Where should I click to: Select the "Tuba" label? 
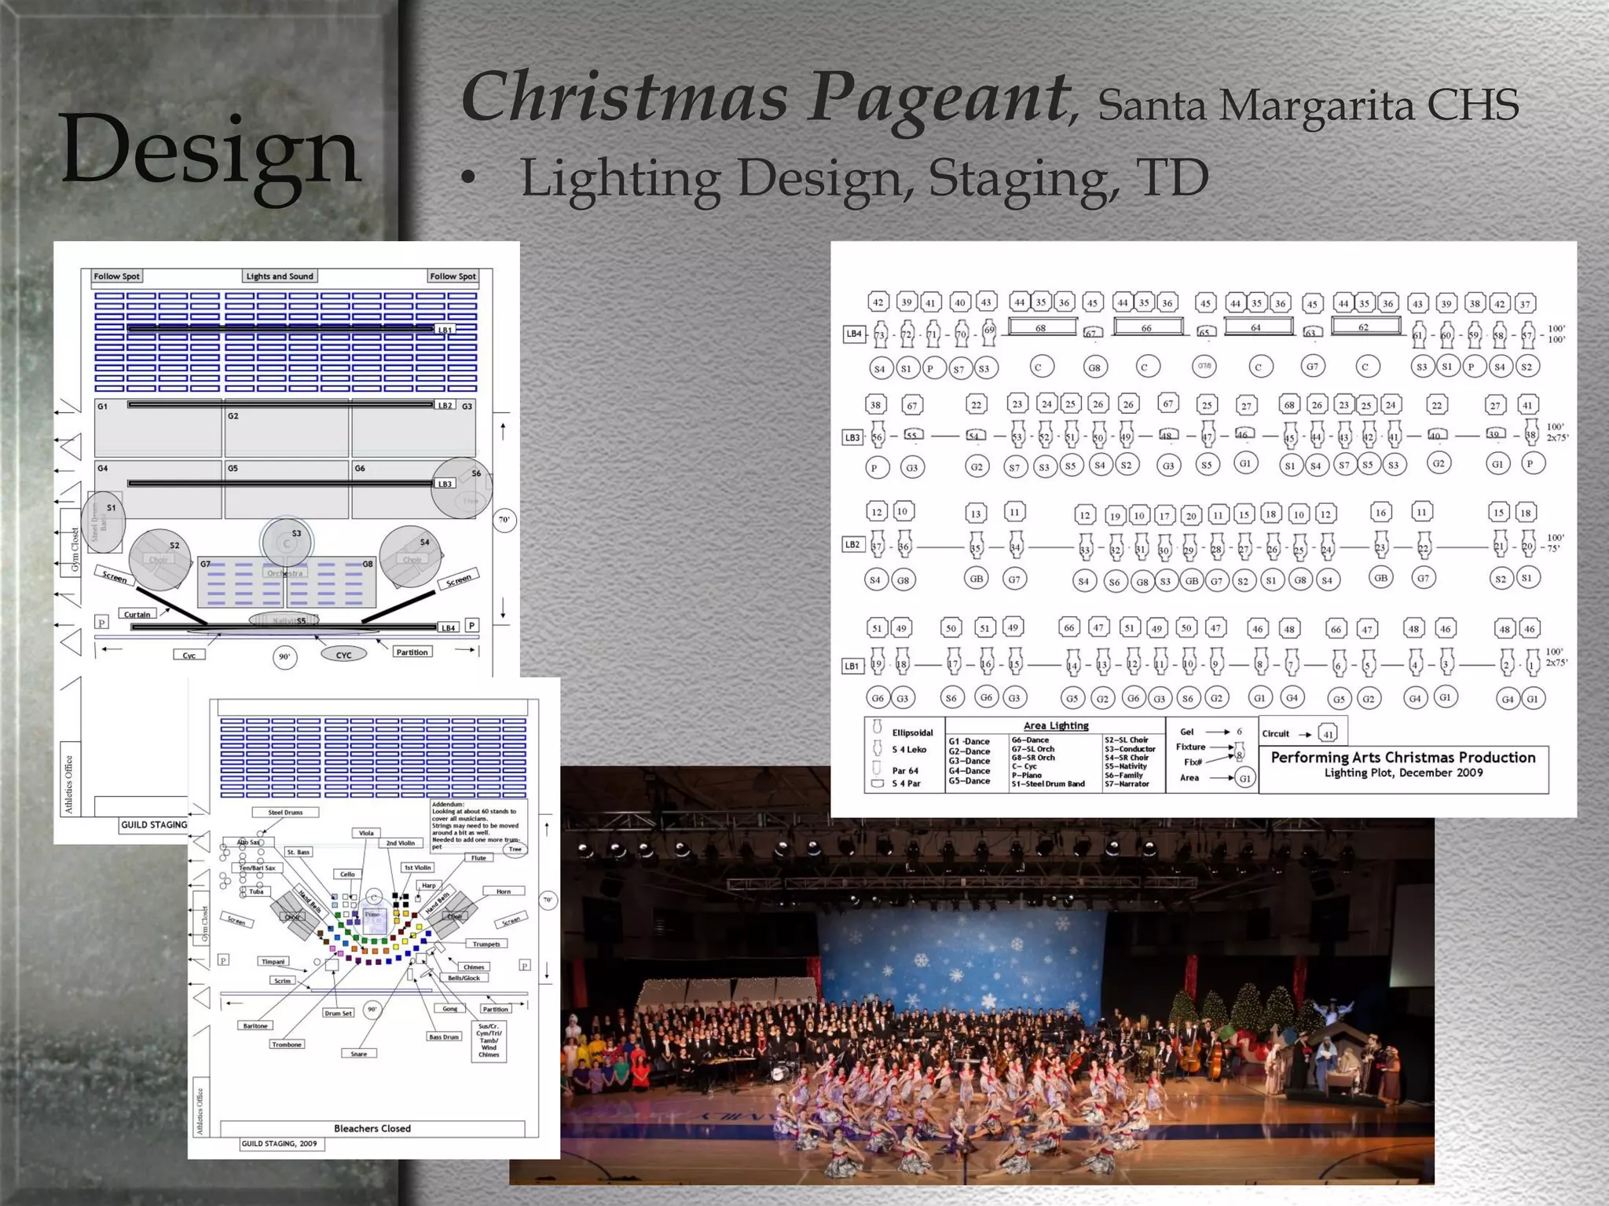click(256, 892)
